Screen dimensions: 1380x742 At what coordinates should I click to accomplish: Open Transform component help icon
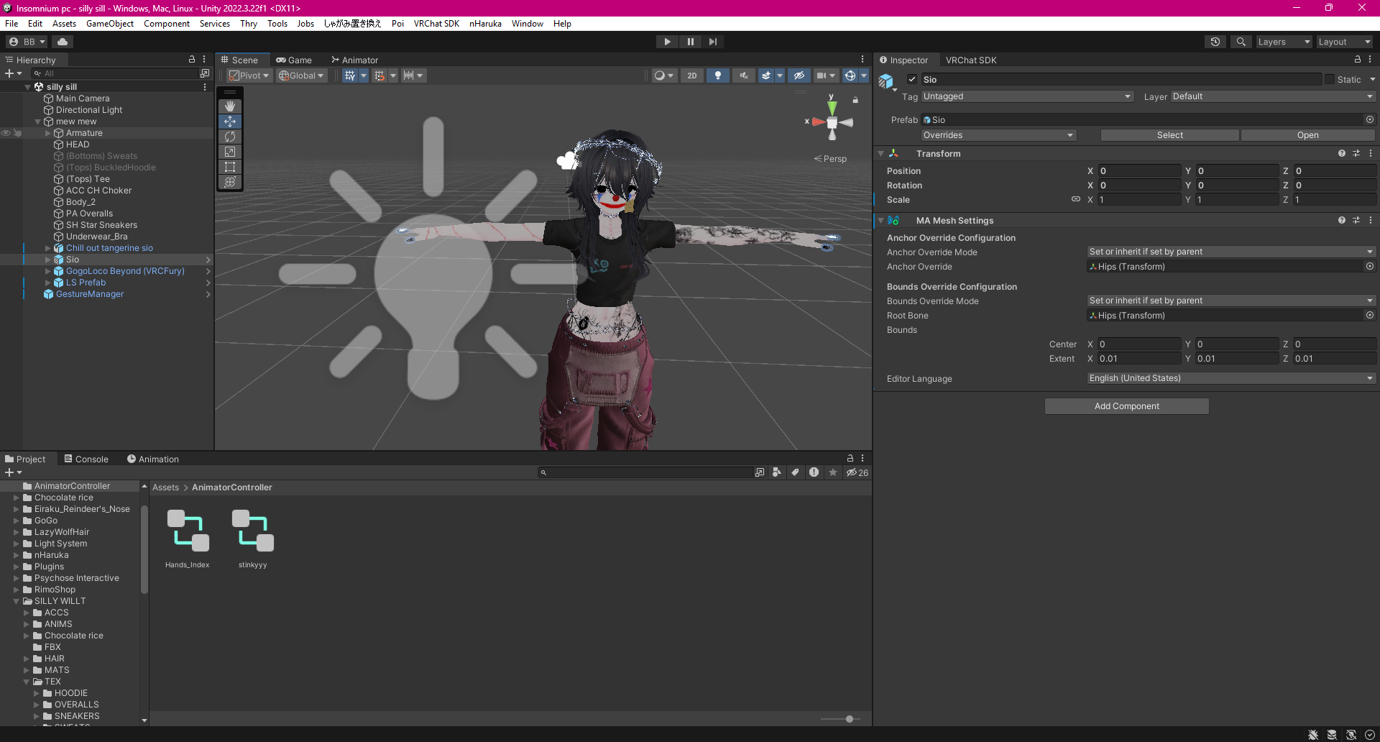1341,154
